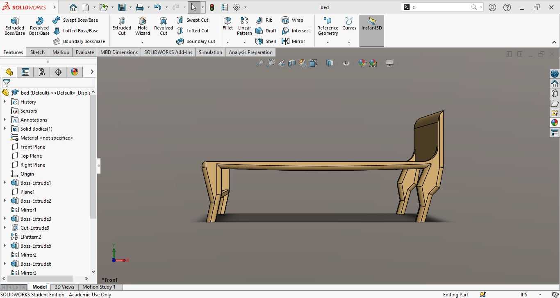Screen dimensions: 560x298
Task: Click the Zoom to Fit view icon
Action: (260, 63)
